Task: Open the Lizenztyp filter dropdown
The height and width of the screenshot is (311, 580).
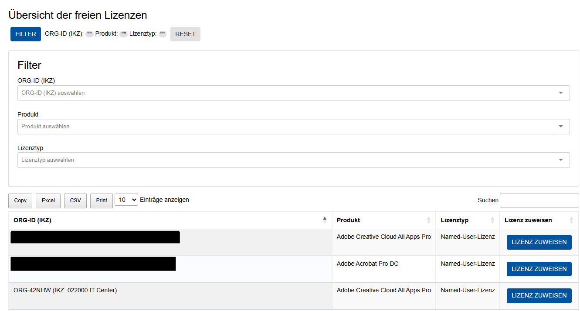Action: click(x=293, y=160)
